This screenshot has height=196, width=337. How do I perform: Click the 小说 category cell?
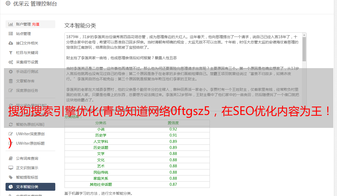pos(101,129)
